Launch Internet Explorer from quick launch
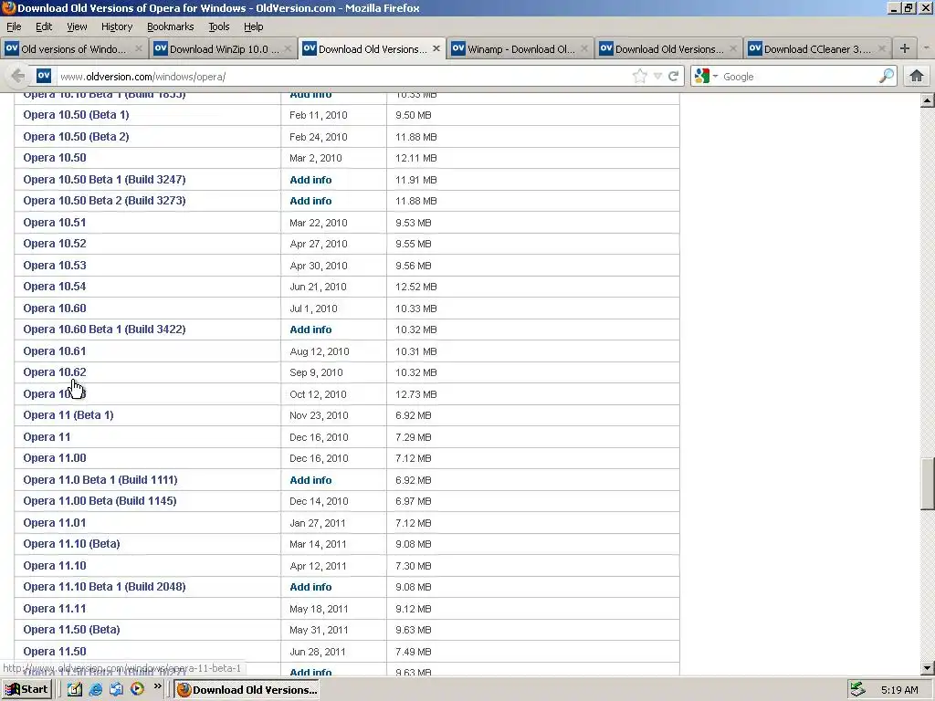The width and height of the screenshot is (935, 701). (x=95, y=690)
